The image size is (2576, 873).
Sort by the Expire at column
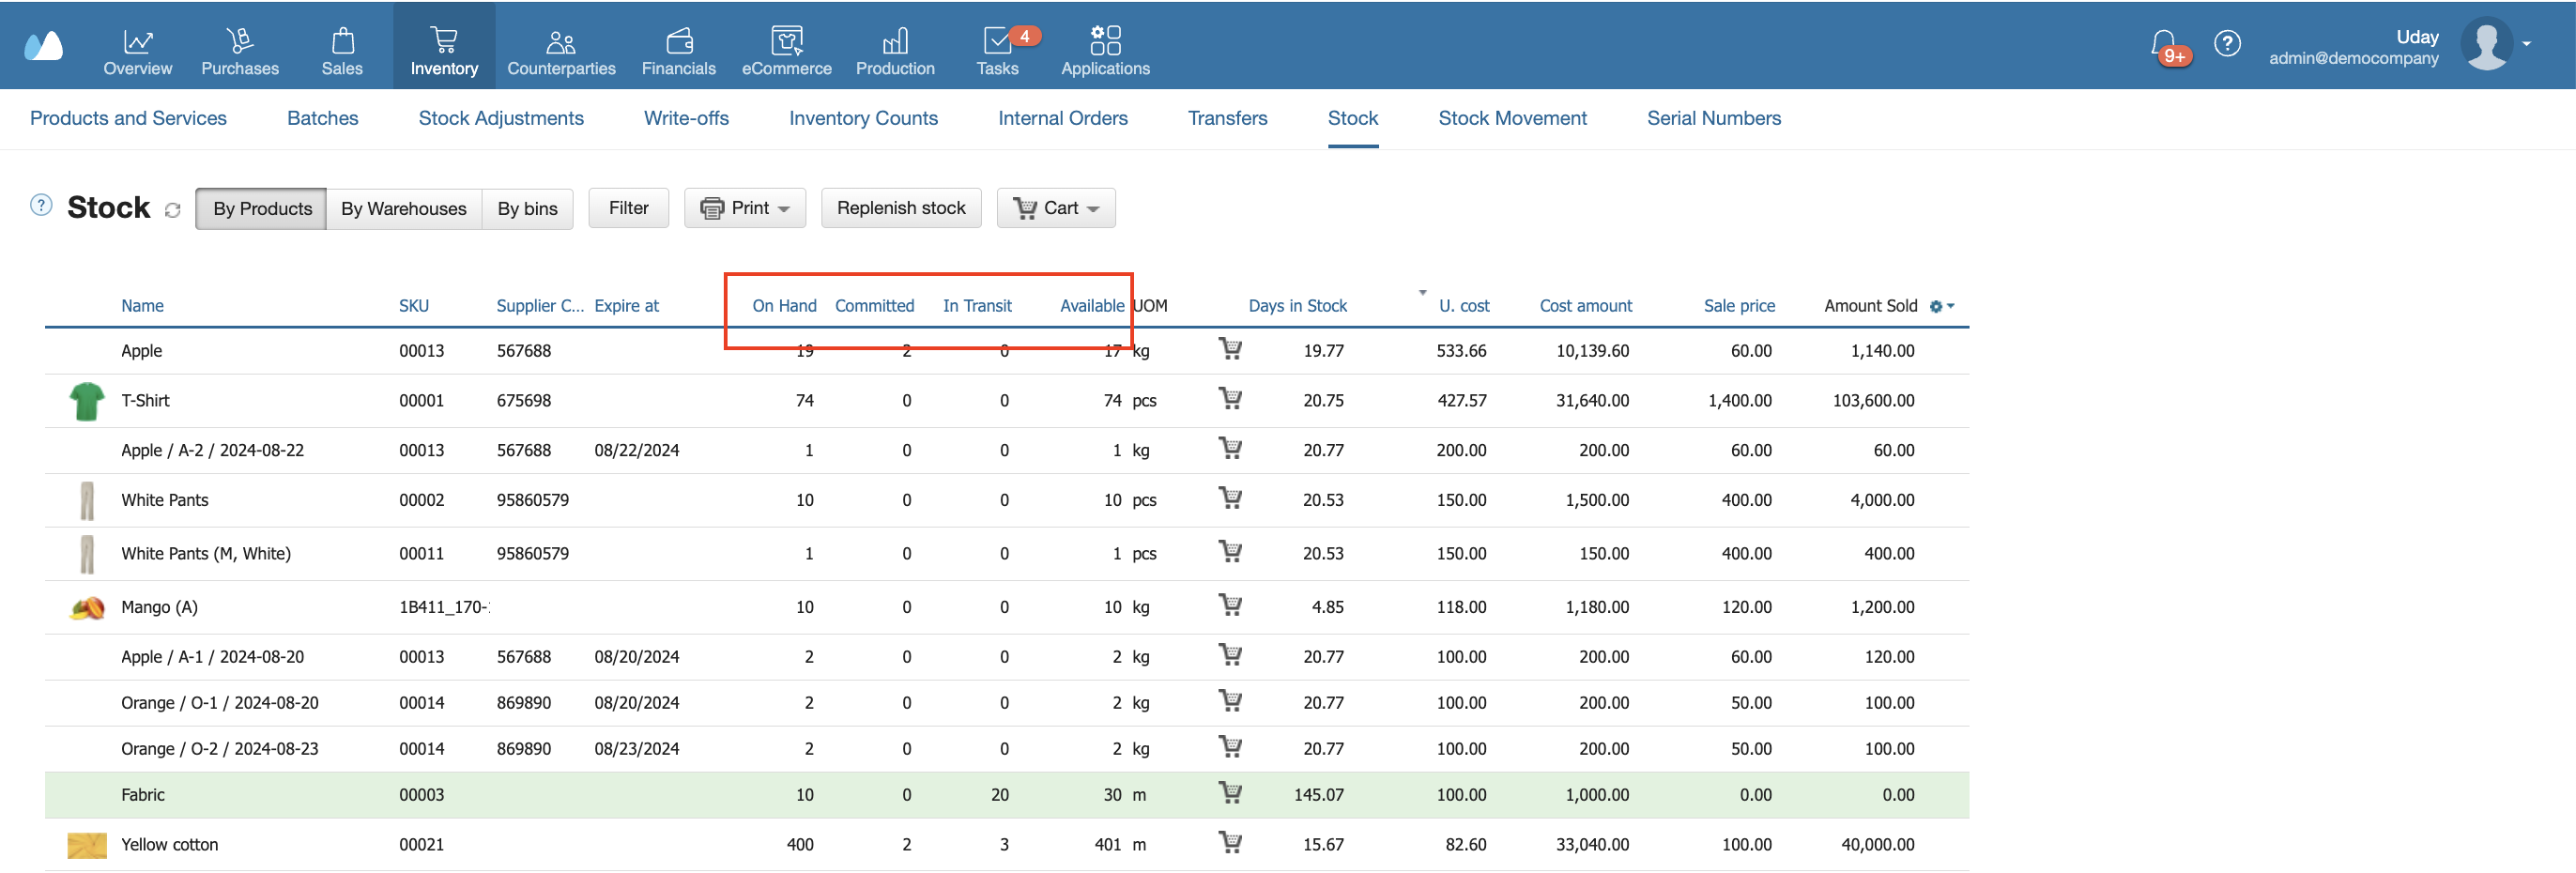627,306
